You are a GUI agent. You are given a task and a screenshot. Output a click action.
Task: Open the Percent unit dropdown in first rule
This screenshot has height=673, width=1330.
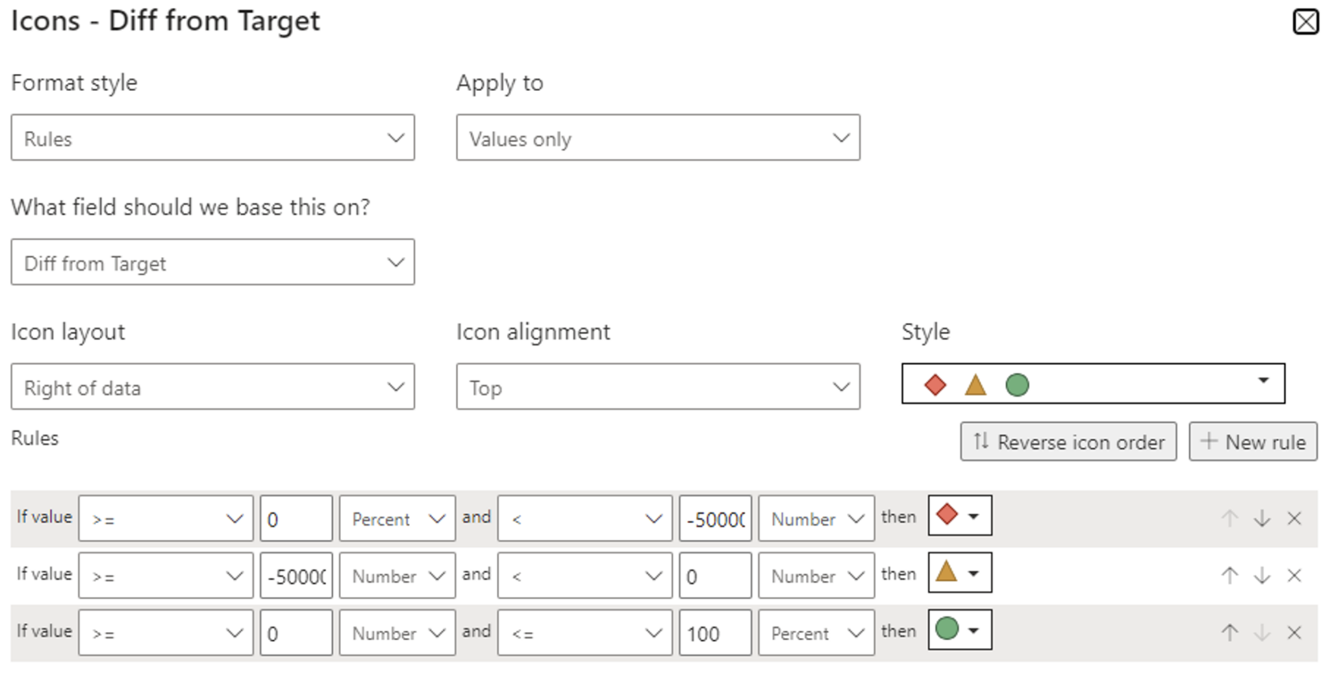coord(397,518)
